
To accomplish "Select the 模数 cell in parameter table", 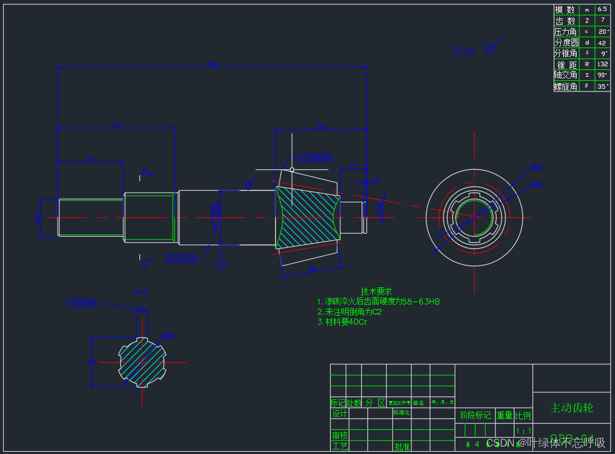I will [x=566, y=10].
